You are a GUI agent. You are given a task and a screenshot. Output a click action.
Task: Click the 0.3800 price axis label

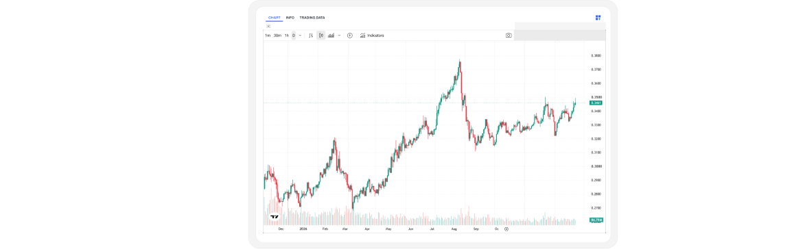pyautogui.click(x=596, y=55)
